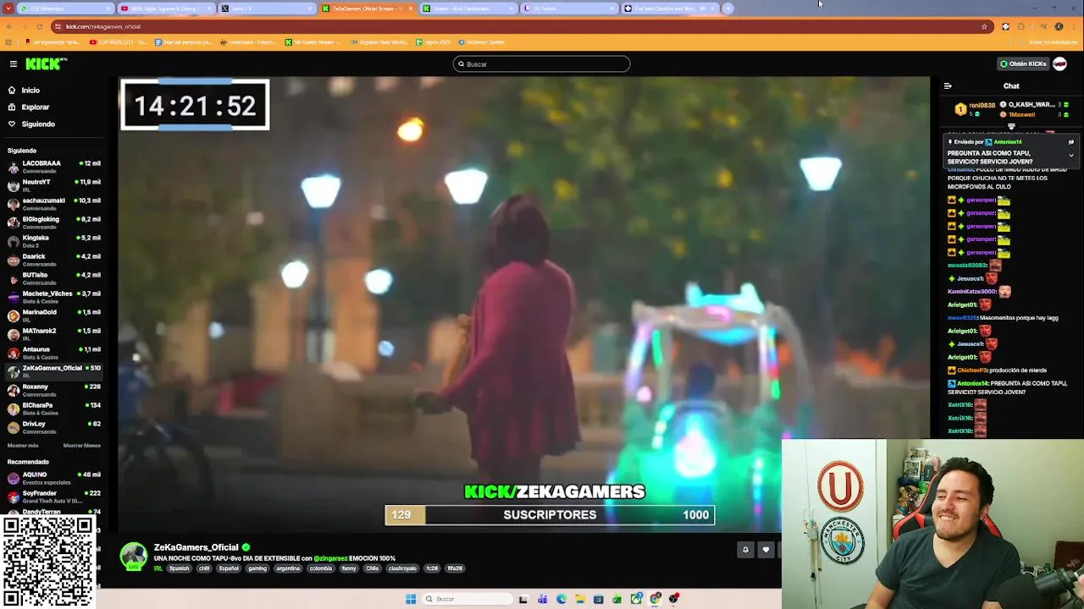Click the subscriber goal progress bar
This screenshot has height=609, width=1084.
(550, 515)
